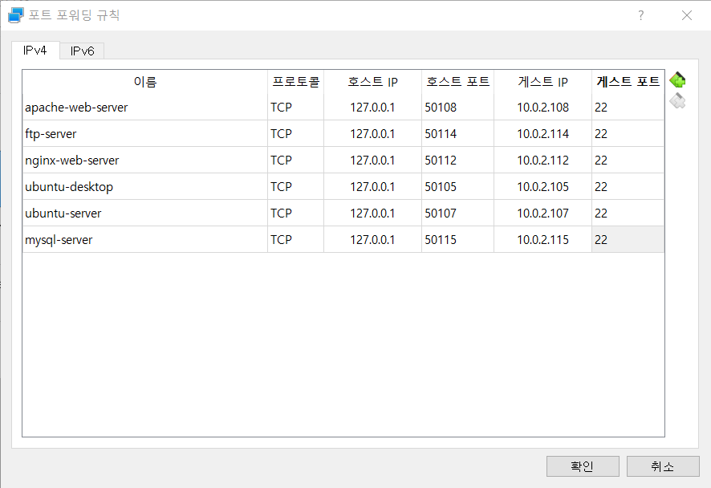The height and width of the screenshot is (488, 711).
Task: Click guest port 22 for ubuntu-desktop
Action: point(628,186)
